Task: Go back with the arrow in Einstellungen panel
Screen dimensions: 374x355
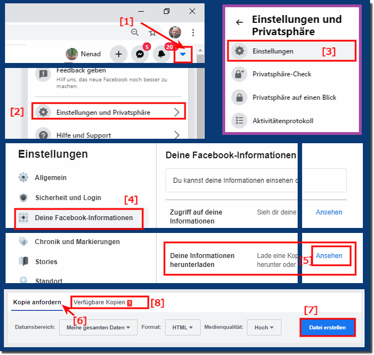Action: coord(239,22)
